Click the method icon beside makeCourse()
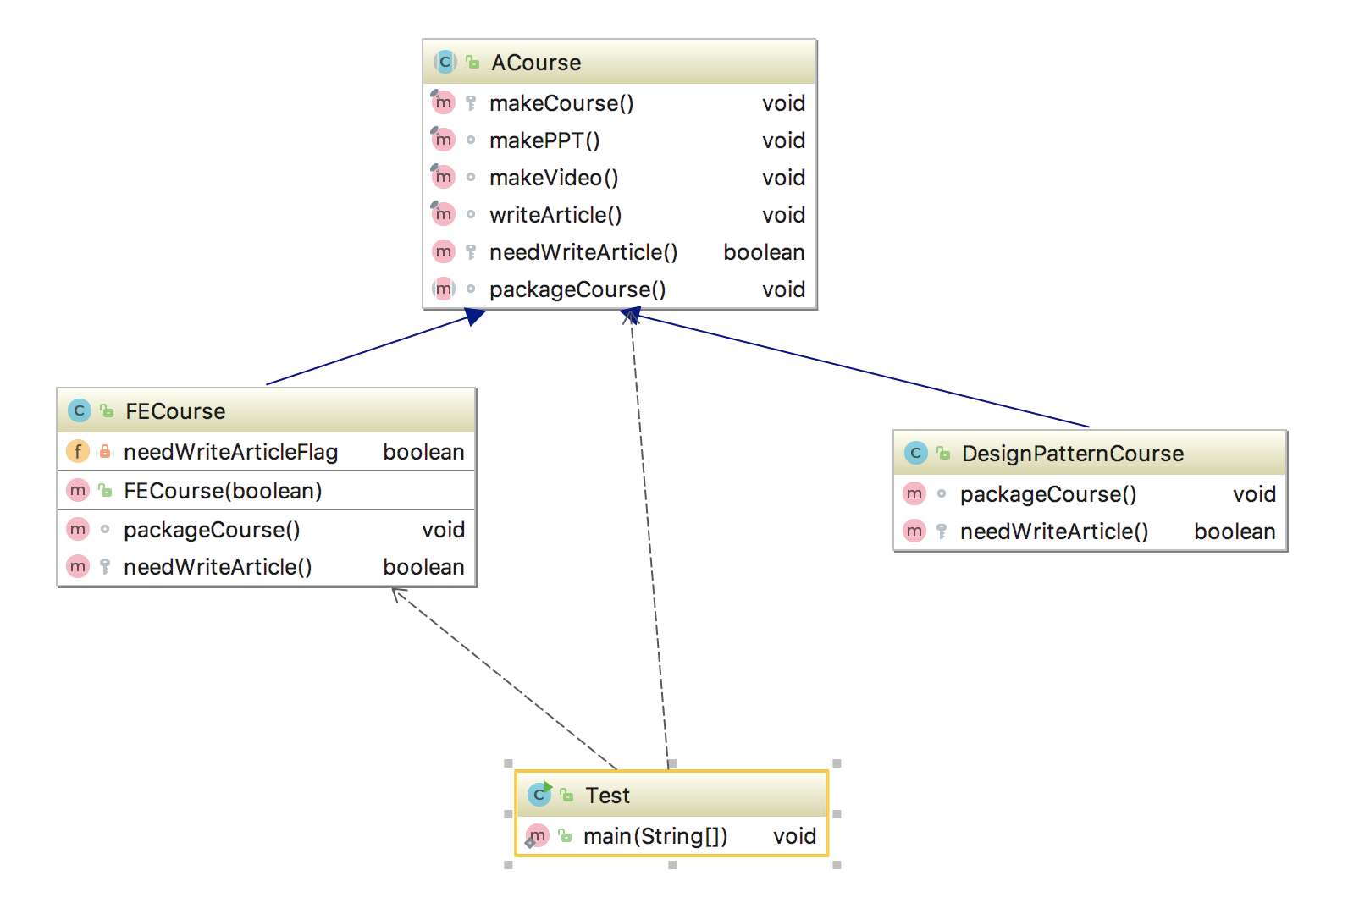The width and height of the screenshot is (1348, 914). pyautogui.click(x=443, y=102)
